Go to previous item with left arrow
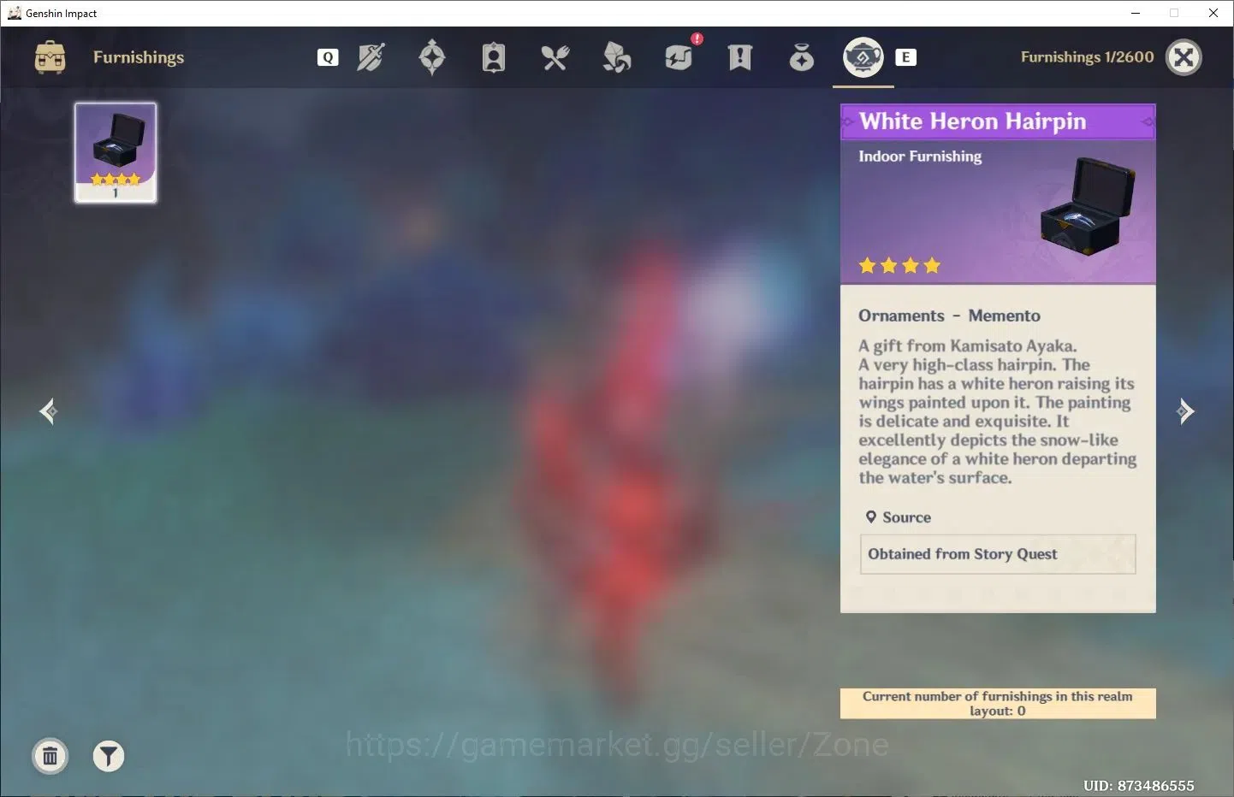This screenshot has height=797, width=1234. click(48, 411)
